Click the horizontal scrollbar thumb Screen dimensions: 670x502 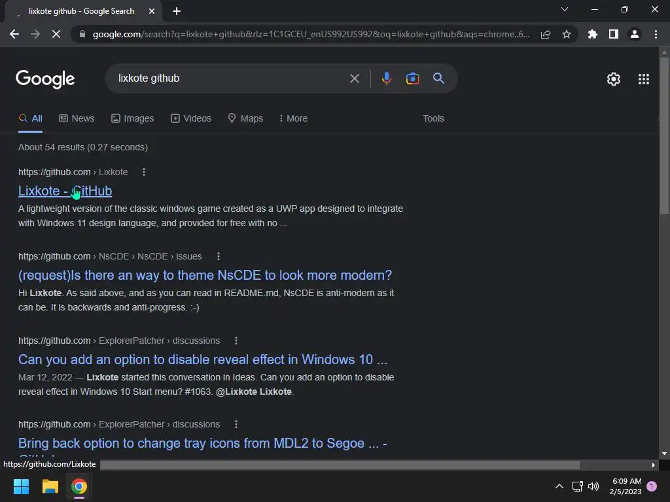click(340, 465)
